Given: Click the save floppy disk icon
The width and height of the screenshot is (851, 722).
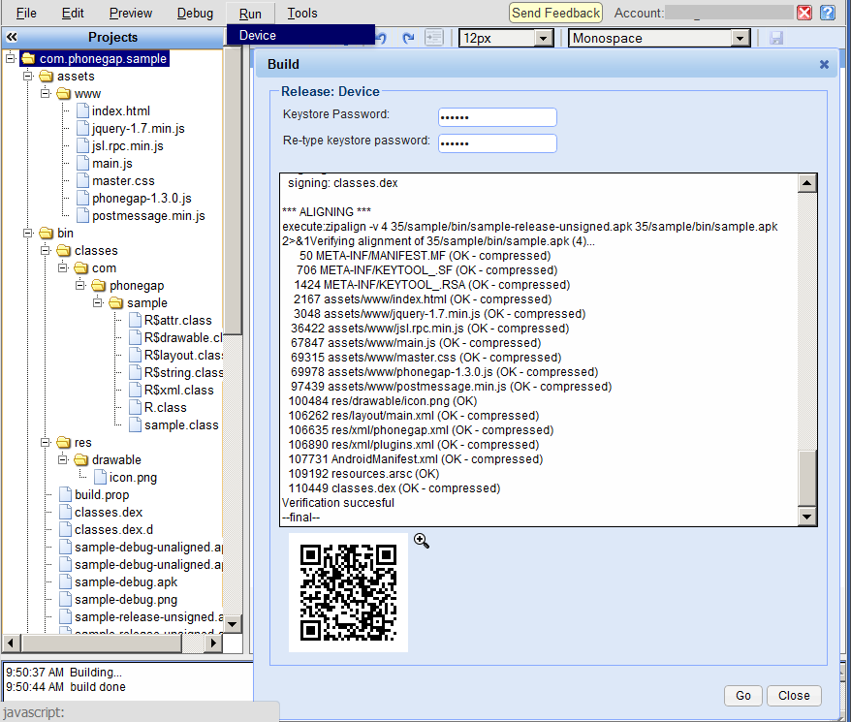Looking at the screenshot, I should pos(776,38).
